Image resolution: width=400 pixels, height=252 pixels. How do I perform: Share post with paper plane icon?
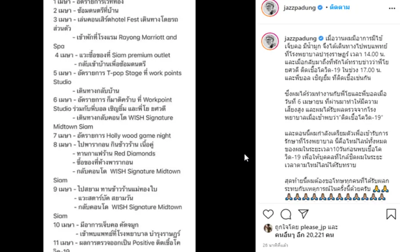[x=303, y=214]
